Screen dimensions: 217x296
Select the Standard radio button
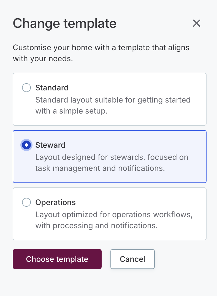26,88
